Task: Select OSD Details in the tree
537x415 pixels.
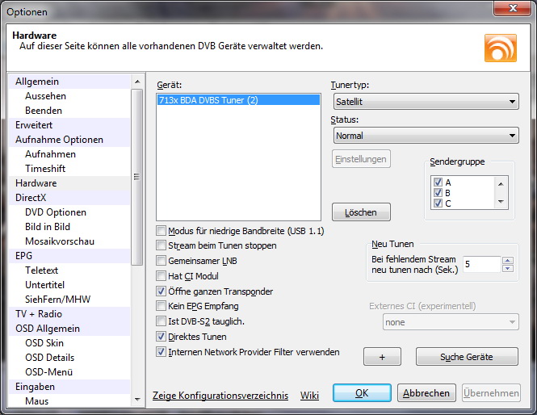Action: [69, 358]
